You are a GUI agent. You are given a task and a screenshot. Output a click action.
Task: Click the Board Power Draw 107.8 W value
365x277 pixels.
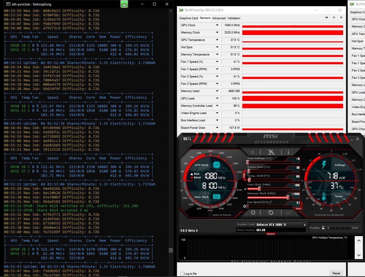coord(231,128)
